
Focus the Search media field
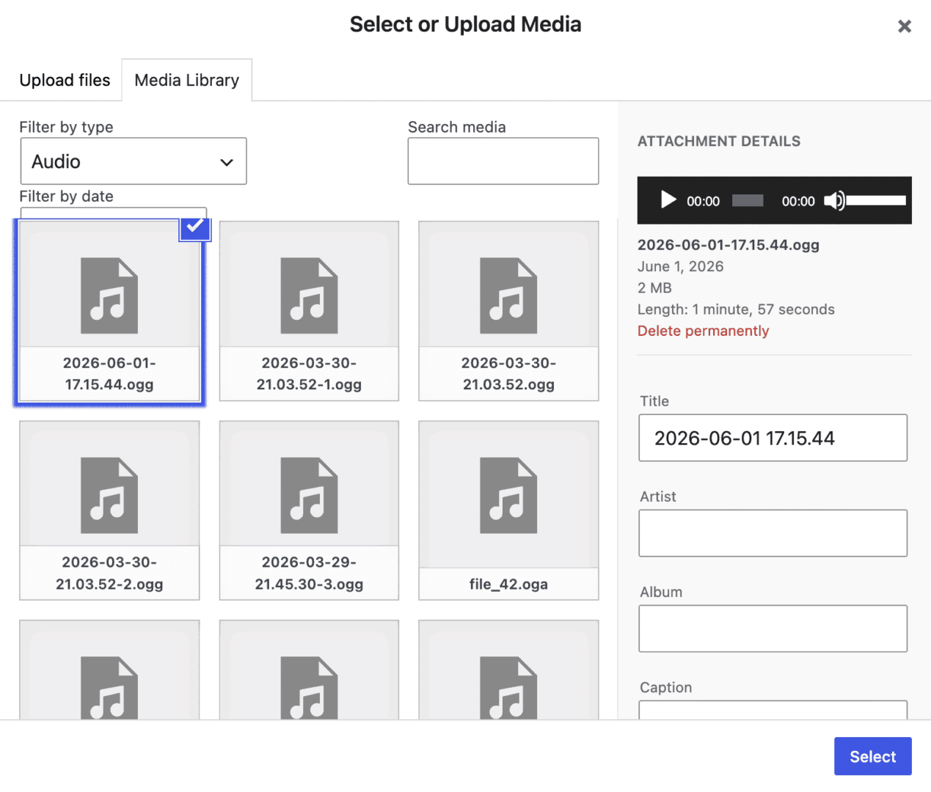click(x=503, y=161)
